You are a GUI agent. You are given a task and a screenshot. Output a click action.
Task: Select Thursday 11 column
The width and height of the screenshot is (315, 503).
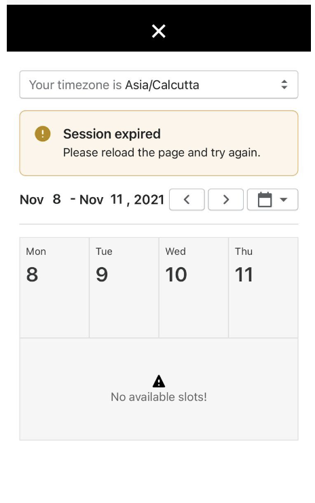click(263, 288)
